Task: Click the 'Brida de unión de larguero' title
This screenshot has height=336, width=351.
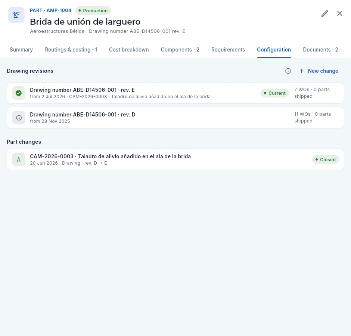Action: pyautogui.click(x=85, y=22)
